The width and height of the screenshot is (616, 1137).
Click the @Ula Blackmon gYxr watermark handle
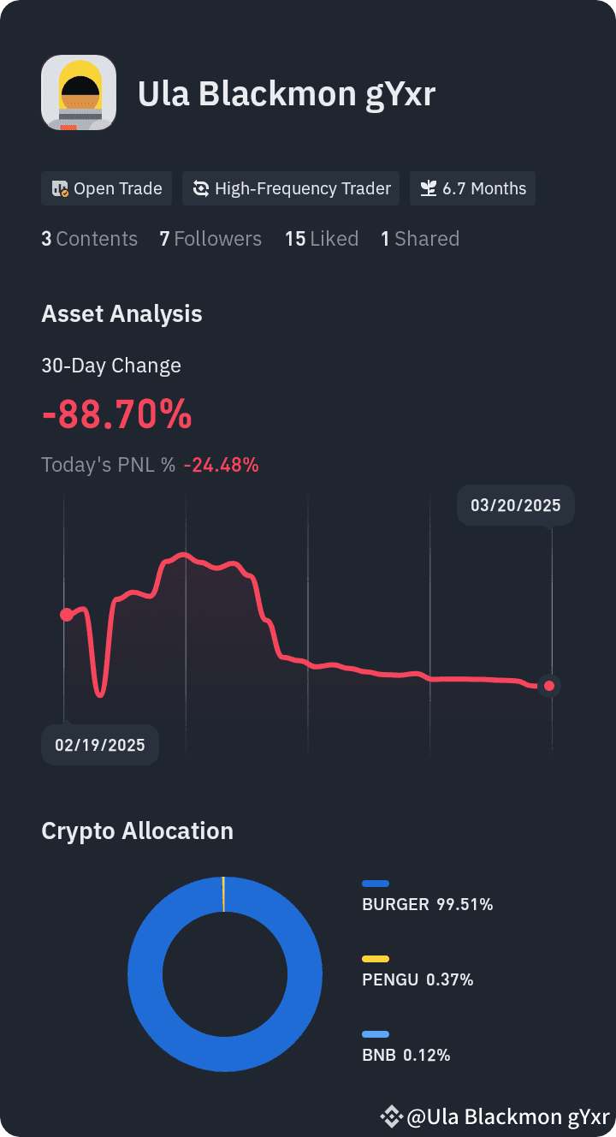click(x=508, y=1116)
